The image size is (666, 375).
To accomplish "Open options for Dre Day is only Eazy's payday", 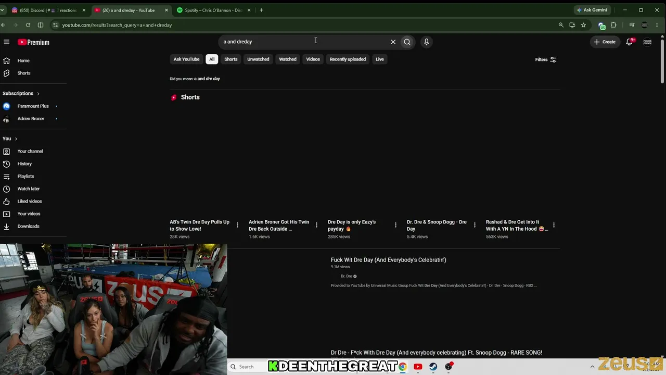I will coord(395,225).
